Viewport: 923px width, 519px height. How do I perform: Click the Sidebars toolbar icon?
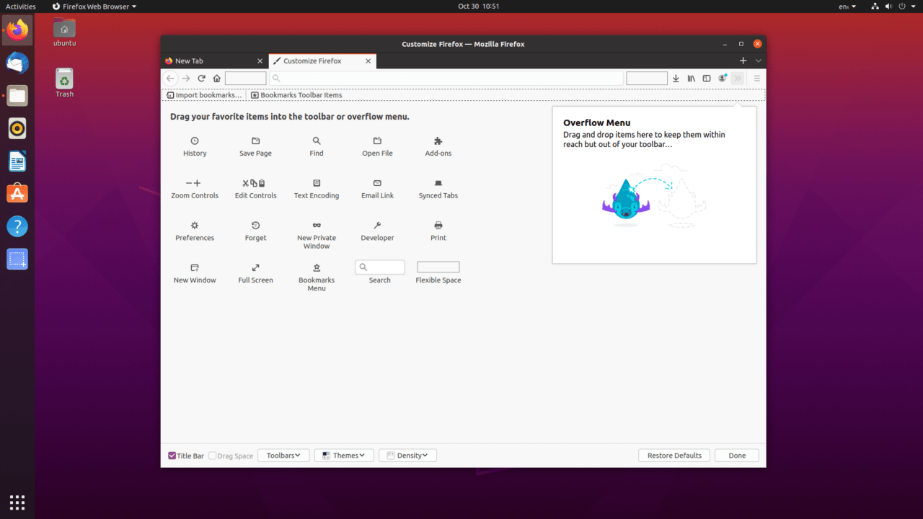click(x=707, y=79)
